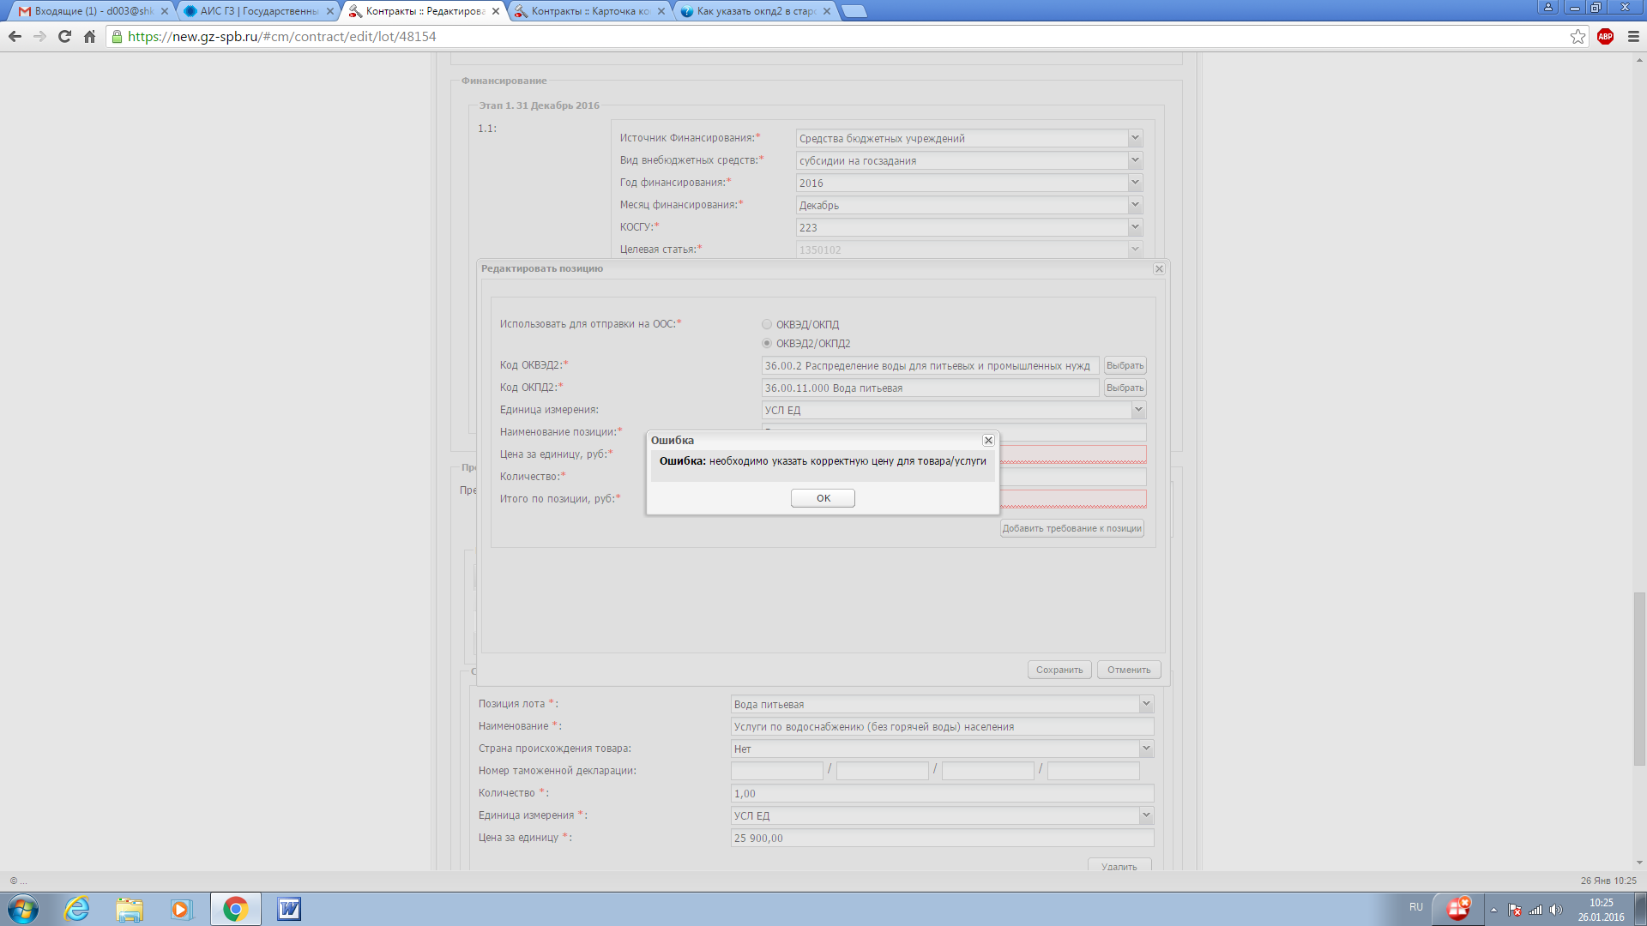1647x926 pixels.
Task: Click Добавить требование к позиции button
Action: [1071, 528]
